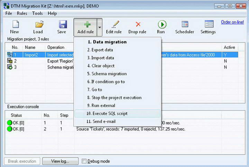This screenshot has height=167, width=249.
Task: Toggle the Debug mode checkbox
Action: click(84, 161)
